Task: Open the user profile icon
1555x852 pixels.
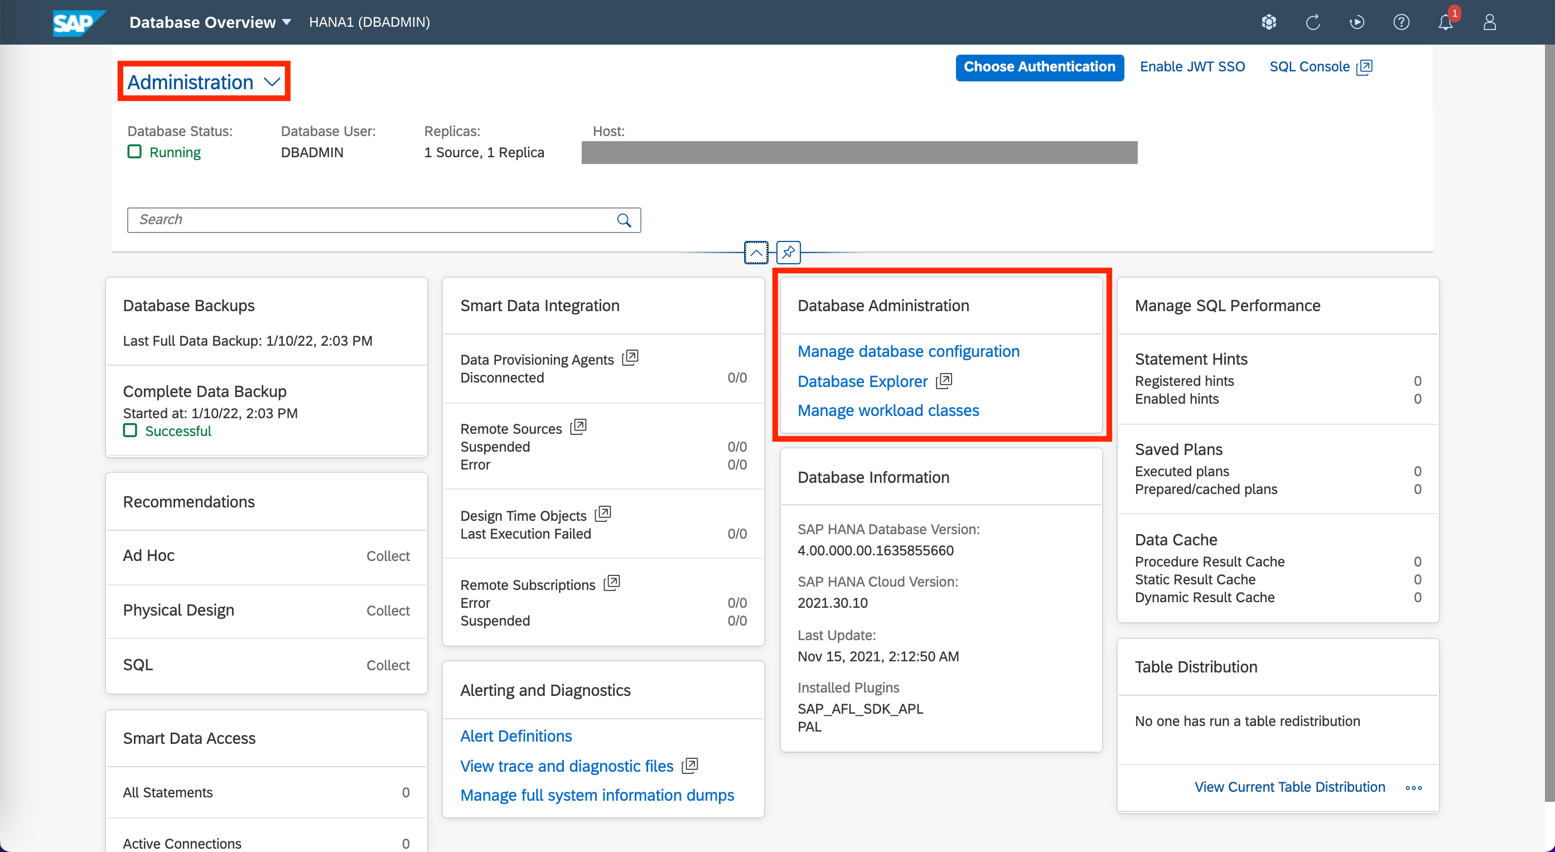Action: pos(1489,22)
